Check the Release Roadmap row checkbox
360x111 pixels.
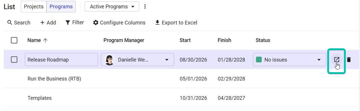(14, 60)
